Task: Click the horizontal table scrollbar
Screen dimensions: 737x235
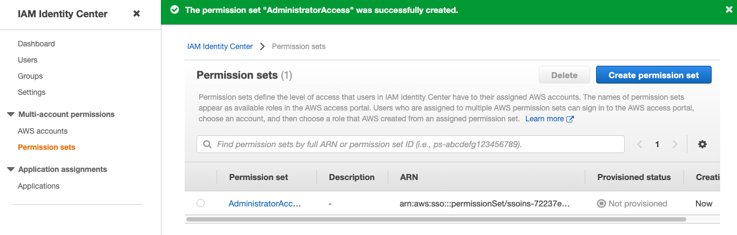Action: [x=436, y=219]
